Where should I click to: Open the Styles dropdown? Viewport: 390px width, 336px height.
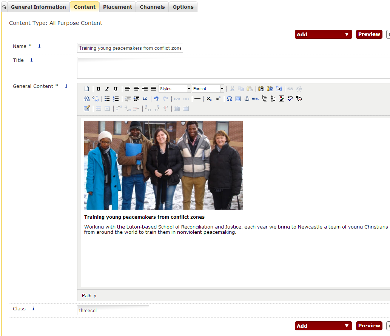pyautogui.click(x=175, y=89)
